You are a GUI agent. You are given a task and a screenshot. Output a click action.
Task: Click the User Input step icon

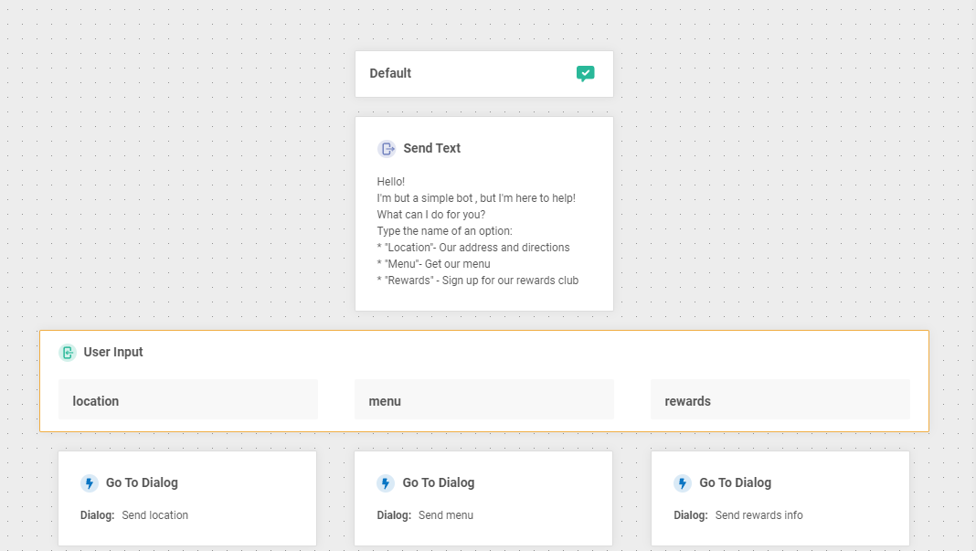[68, 353]
